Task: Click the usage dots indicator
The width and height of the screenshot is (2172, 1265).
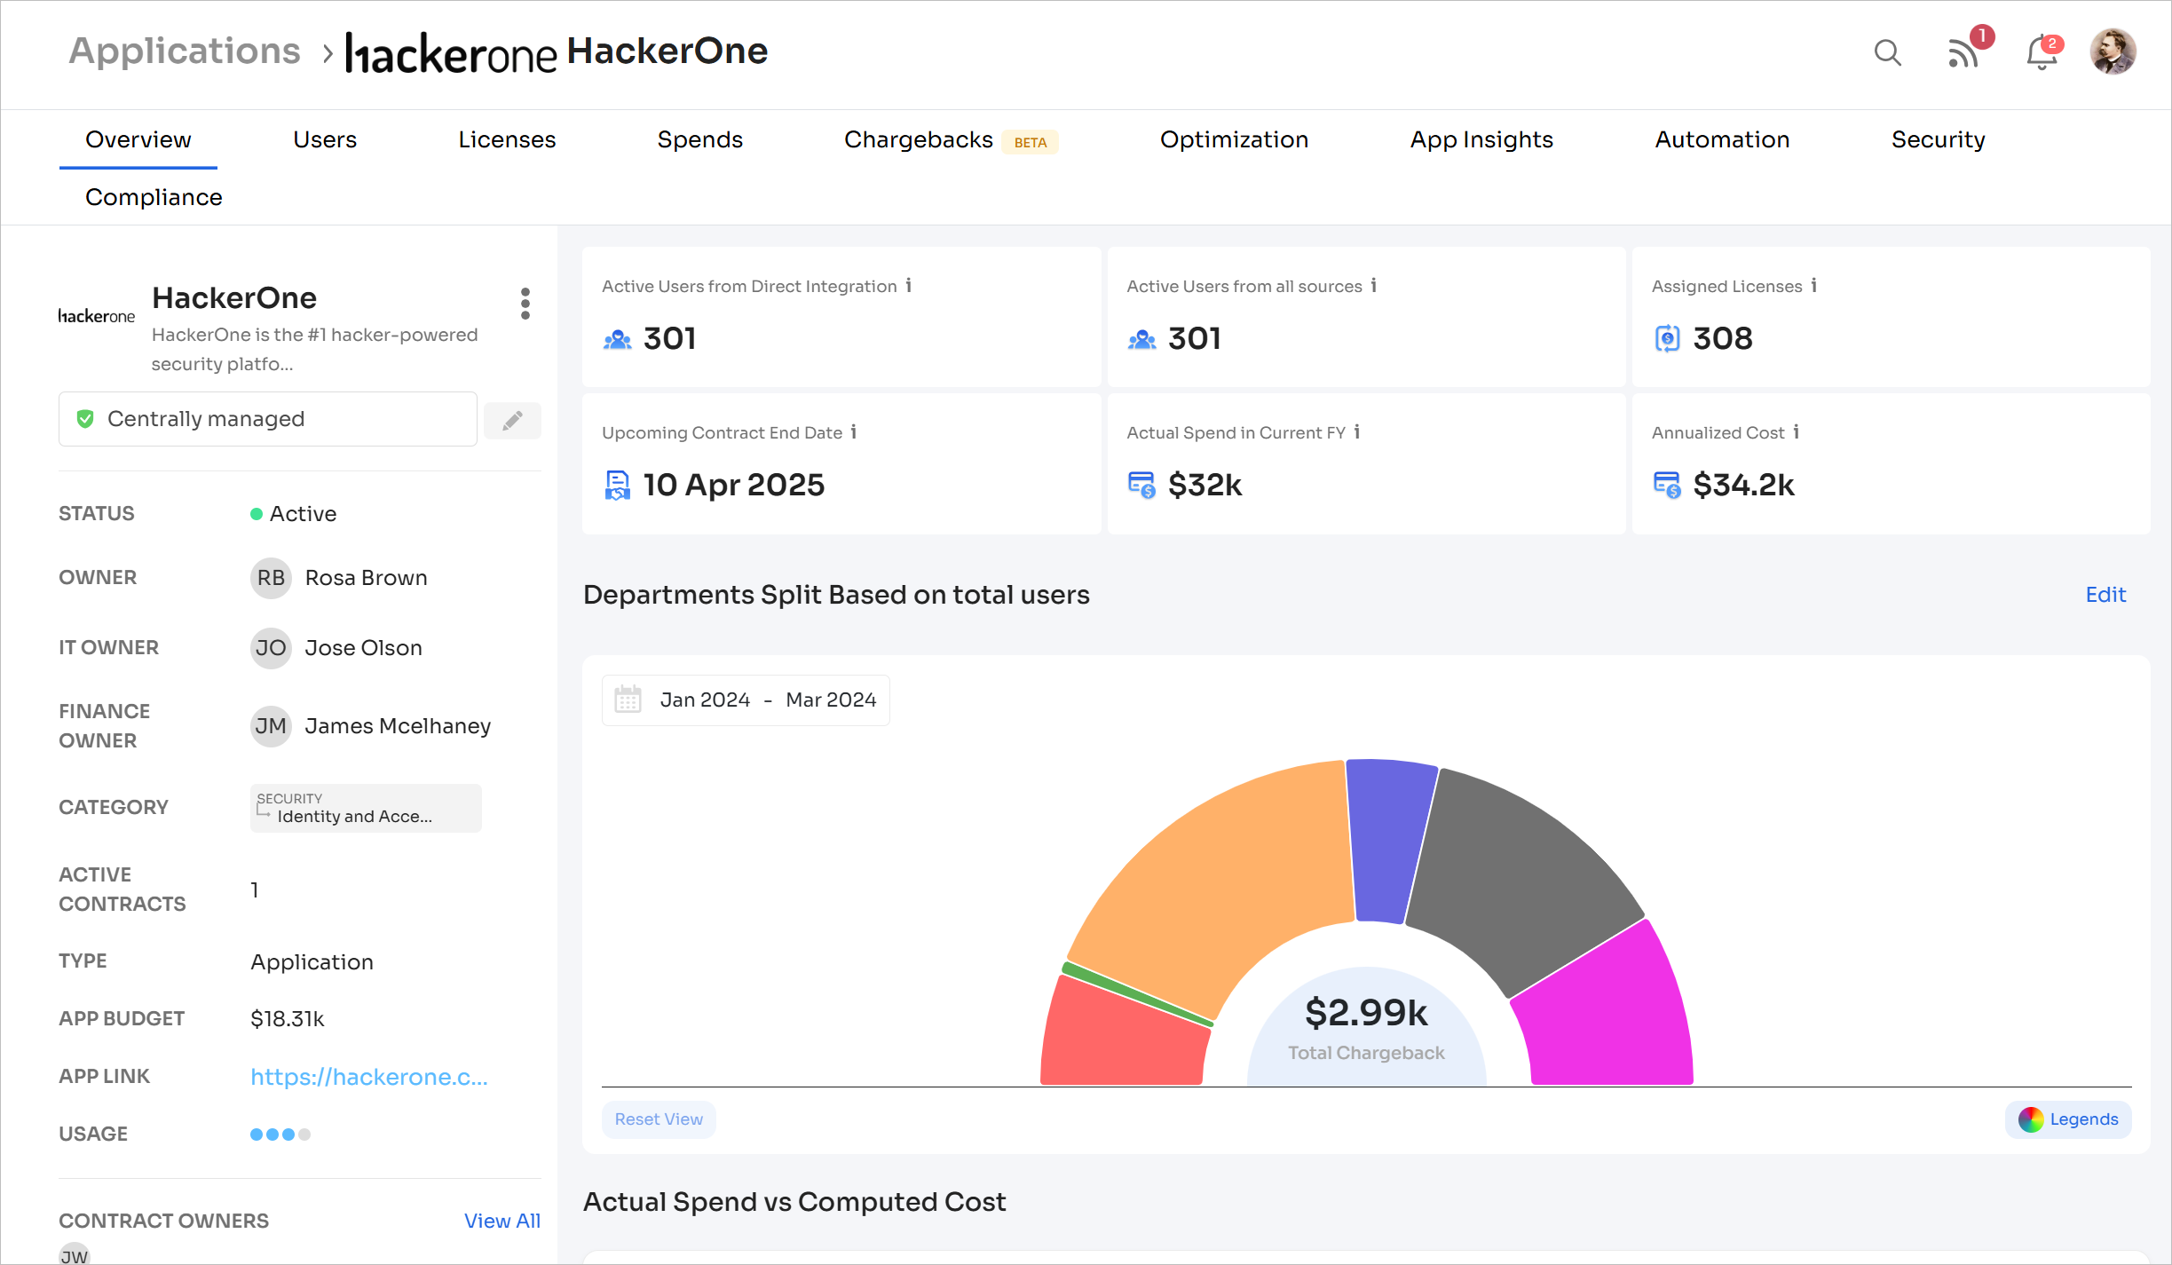Action: click(280, 1135)
